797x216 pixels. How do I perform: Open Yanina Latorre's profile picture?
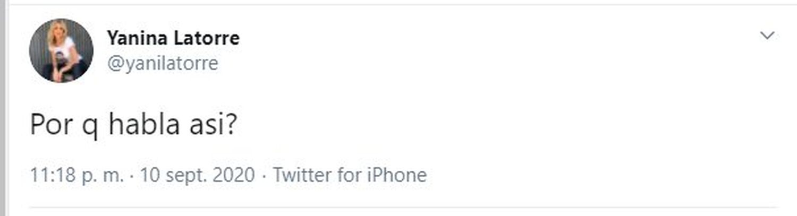pos(61,51)
